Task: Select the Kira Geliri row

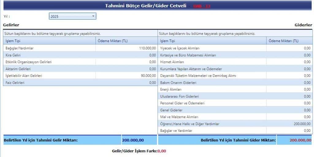Action: click(49, 55)
